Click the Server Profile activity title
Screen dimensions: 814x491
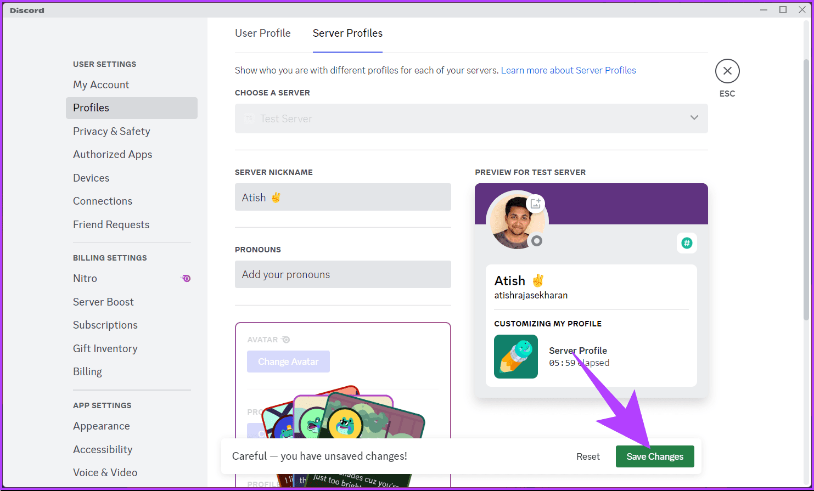tap(578, 351)
